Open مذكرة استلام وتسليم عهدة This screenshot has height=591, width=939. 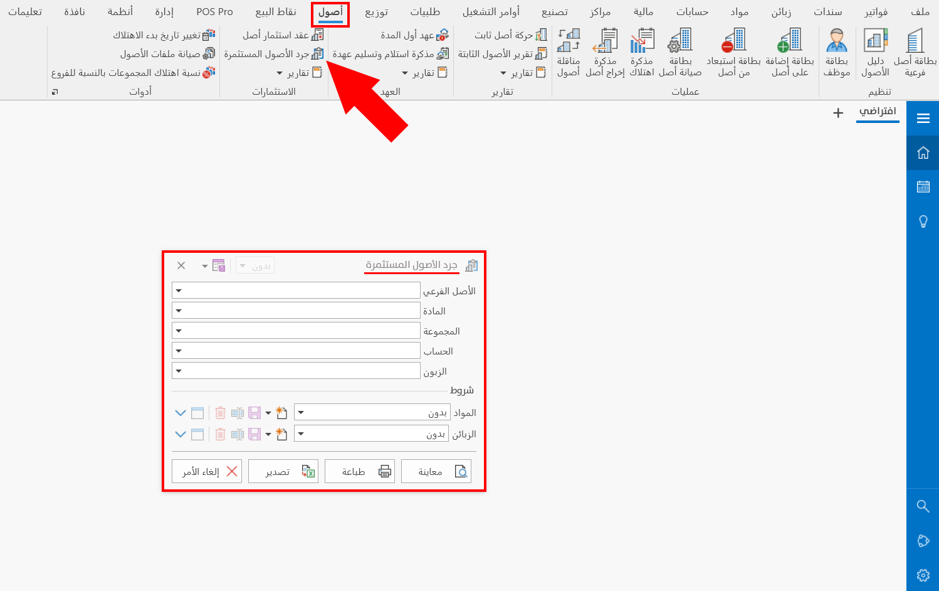pyautogui.click(x=391, y=54)
